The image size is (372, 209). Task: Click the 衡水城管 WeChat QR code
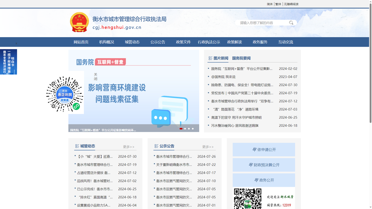(x=247, y=199)
